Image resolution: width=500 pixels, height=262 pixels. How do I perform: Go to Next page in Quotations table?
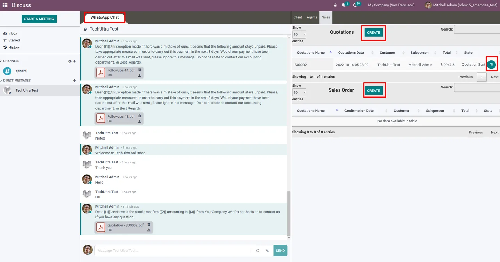494,77
